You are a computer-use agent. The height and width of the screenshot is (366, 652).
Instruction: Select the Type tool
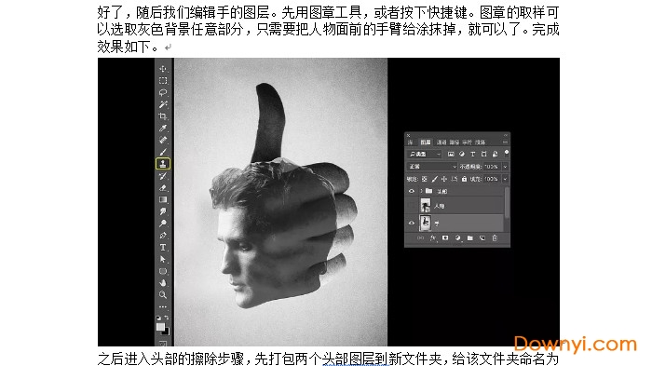click(163, 248)
